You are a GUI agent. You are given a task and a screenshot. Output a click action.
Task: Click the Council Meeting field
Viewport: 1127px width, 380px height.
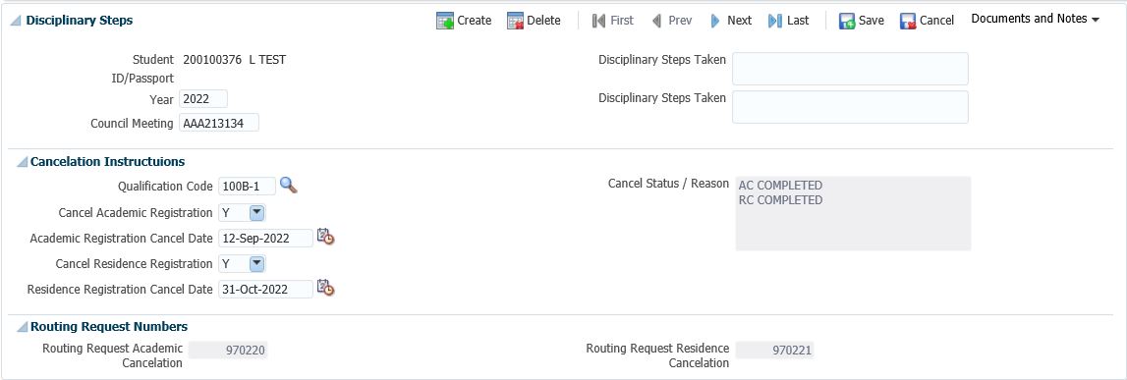219,123
